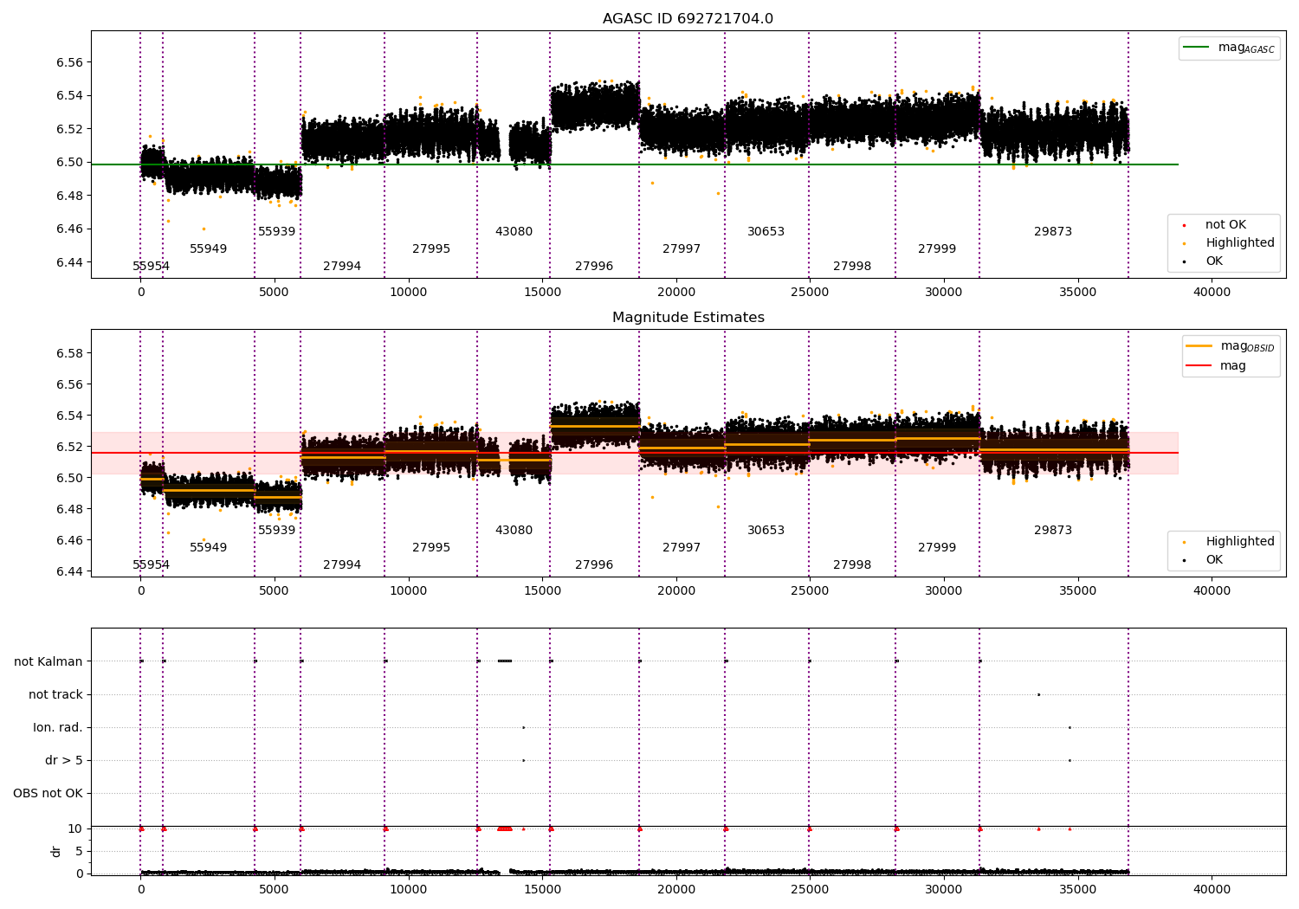Click obsid label 27995 in the Magnitude Estimates plot
The image size is (1299, 909).
[431, 547]
